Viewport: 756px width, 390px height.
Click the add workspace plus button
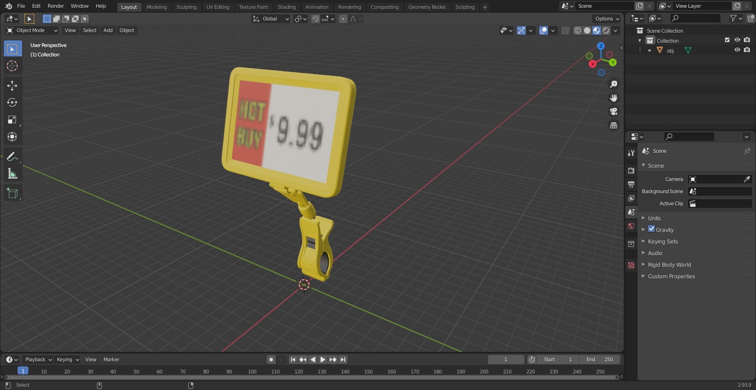[x=485, y=7]
